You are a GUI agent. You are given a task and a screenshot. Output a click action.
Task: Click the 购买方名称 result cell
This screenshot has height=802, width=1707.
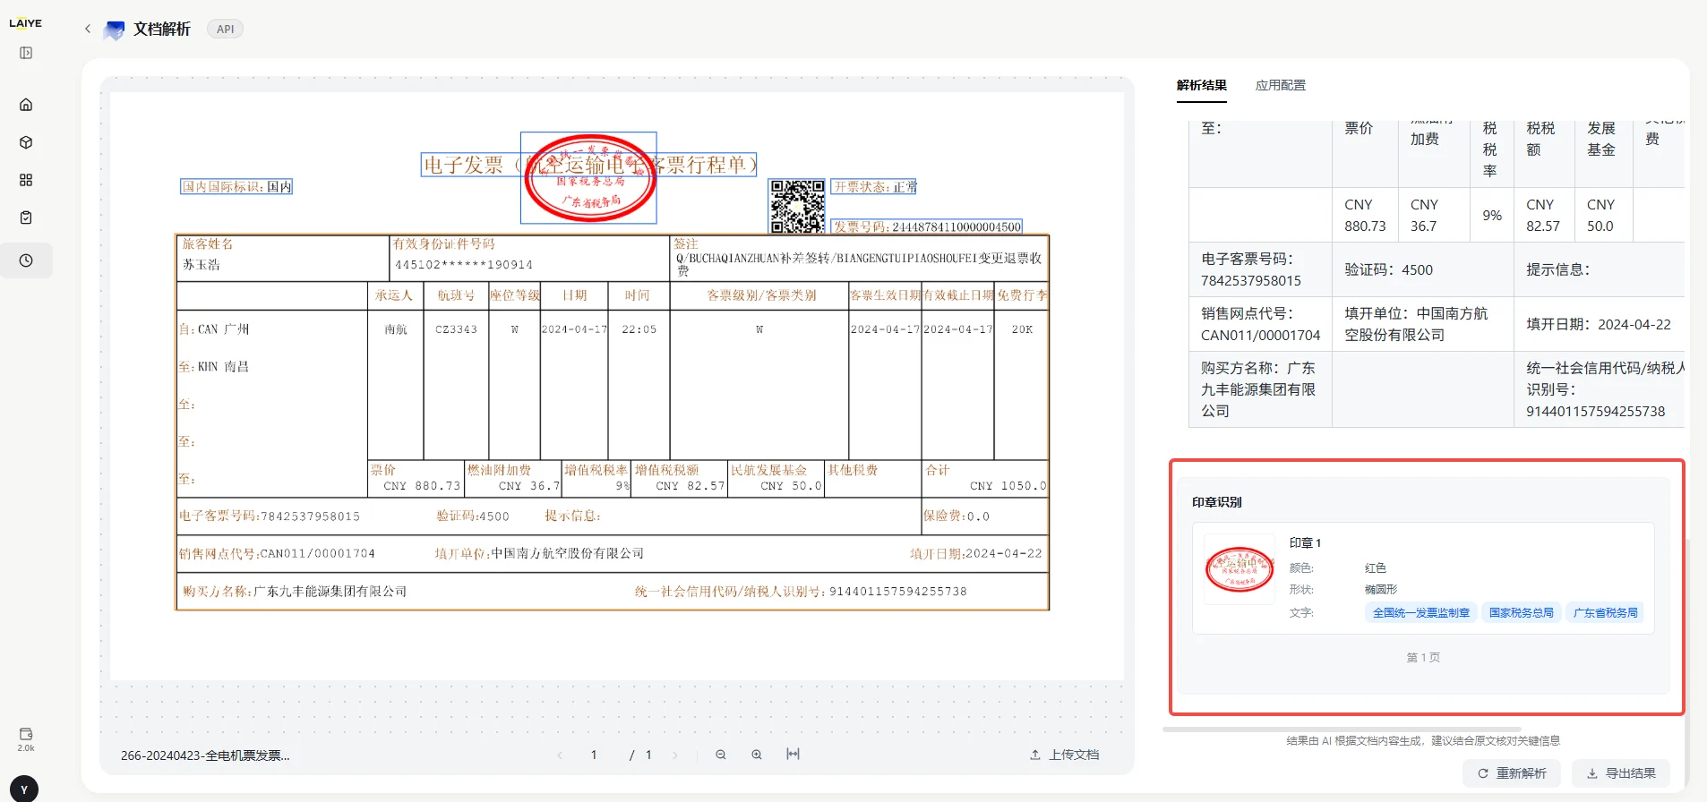[x=1260, y=389]
